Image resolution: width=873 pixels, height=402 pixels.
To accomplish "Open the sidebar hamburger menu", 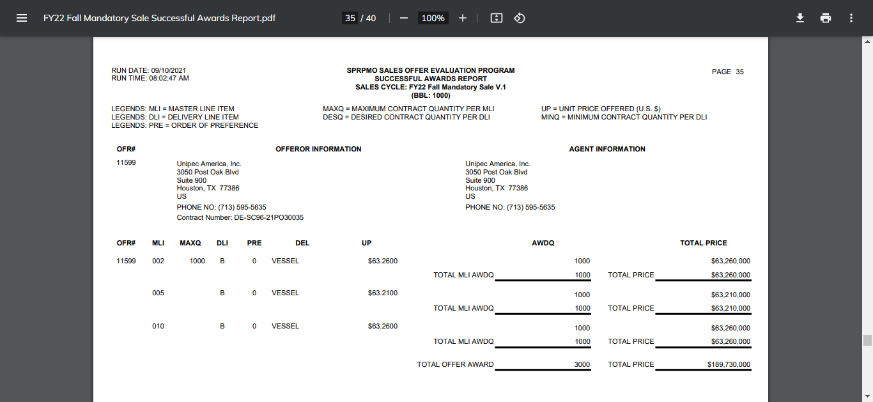I will pos(22,18).
